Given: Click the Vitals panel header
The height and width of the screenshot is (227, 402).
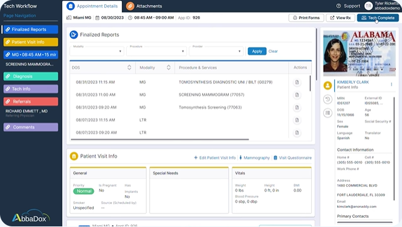Looking at the screenshot, I should (x=272, y=173).
